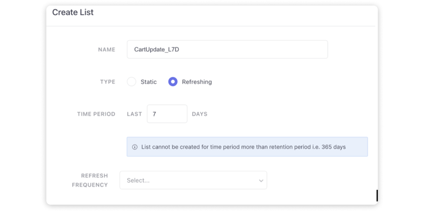The image size is (424, 212).
Task: Click the chevron arrow in Refresh Frequency
Action: click(261, 181)
